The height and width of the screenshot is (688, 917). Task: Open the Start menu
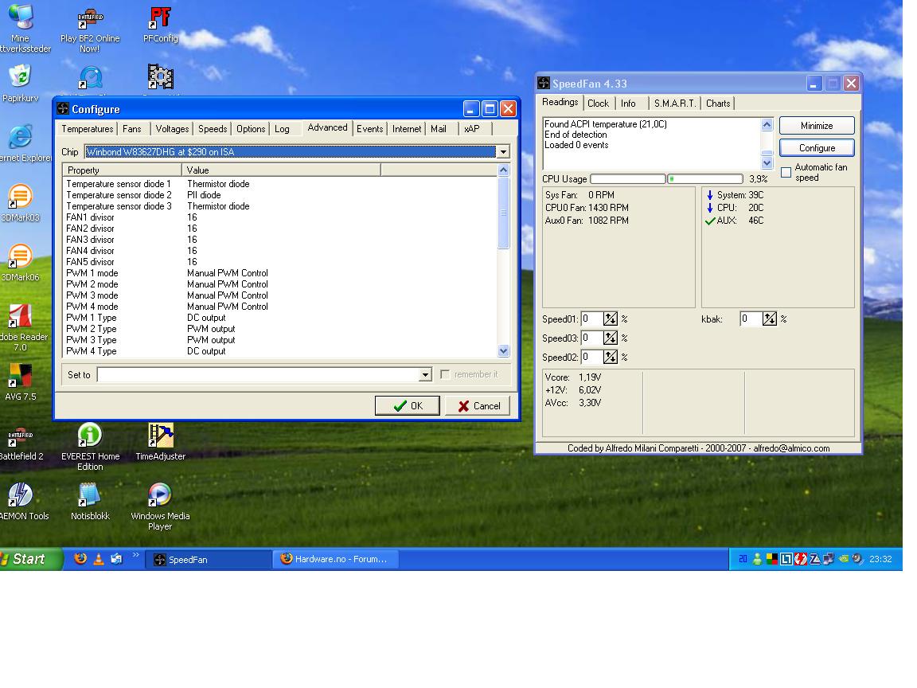coord(30,559)
